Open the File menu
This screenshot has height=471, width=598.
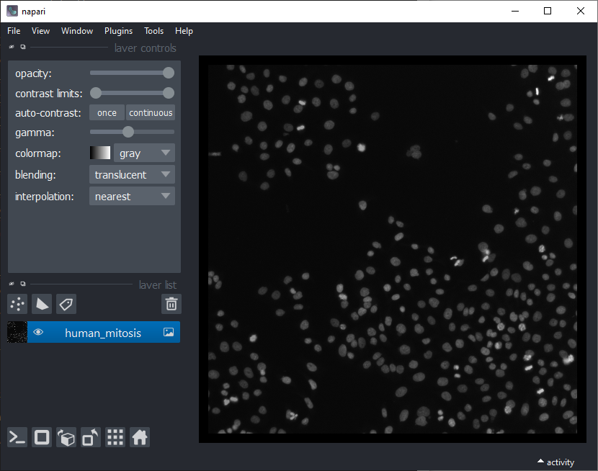14,31
